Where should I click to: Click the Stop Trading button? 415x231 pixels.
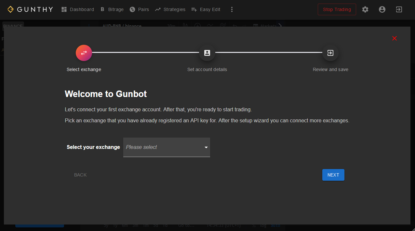(337, 9)
